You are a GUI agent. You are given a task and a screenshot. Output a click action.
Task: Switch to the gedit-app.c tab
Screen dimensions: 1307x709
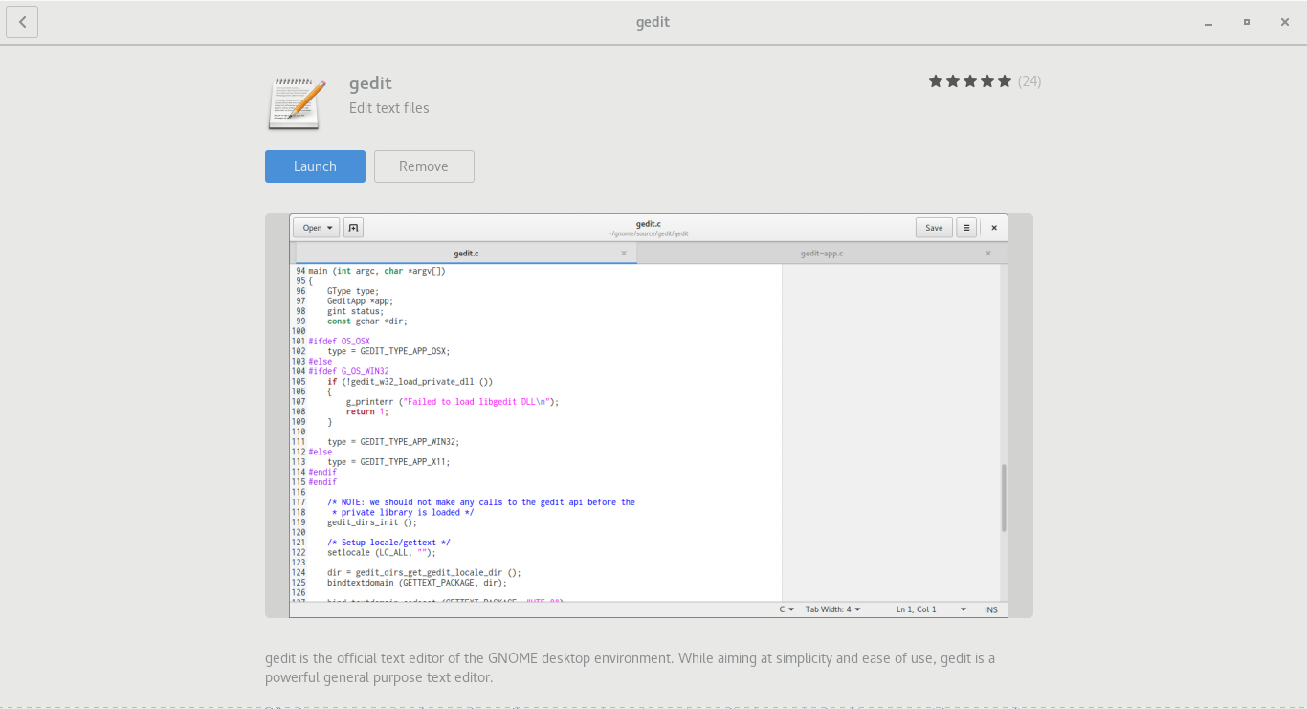[821, 254]
